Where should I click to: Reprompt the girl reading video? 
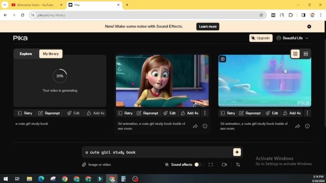147,113
